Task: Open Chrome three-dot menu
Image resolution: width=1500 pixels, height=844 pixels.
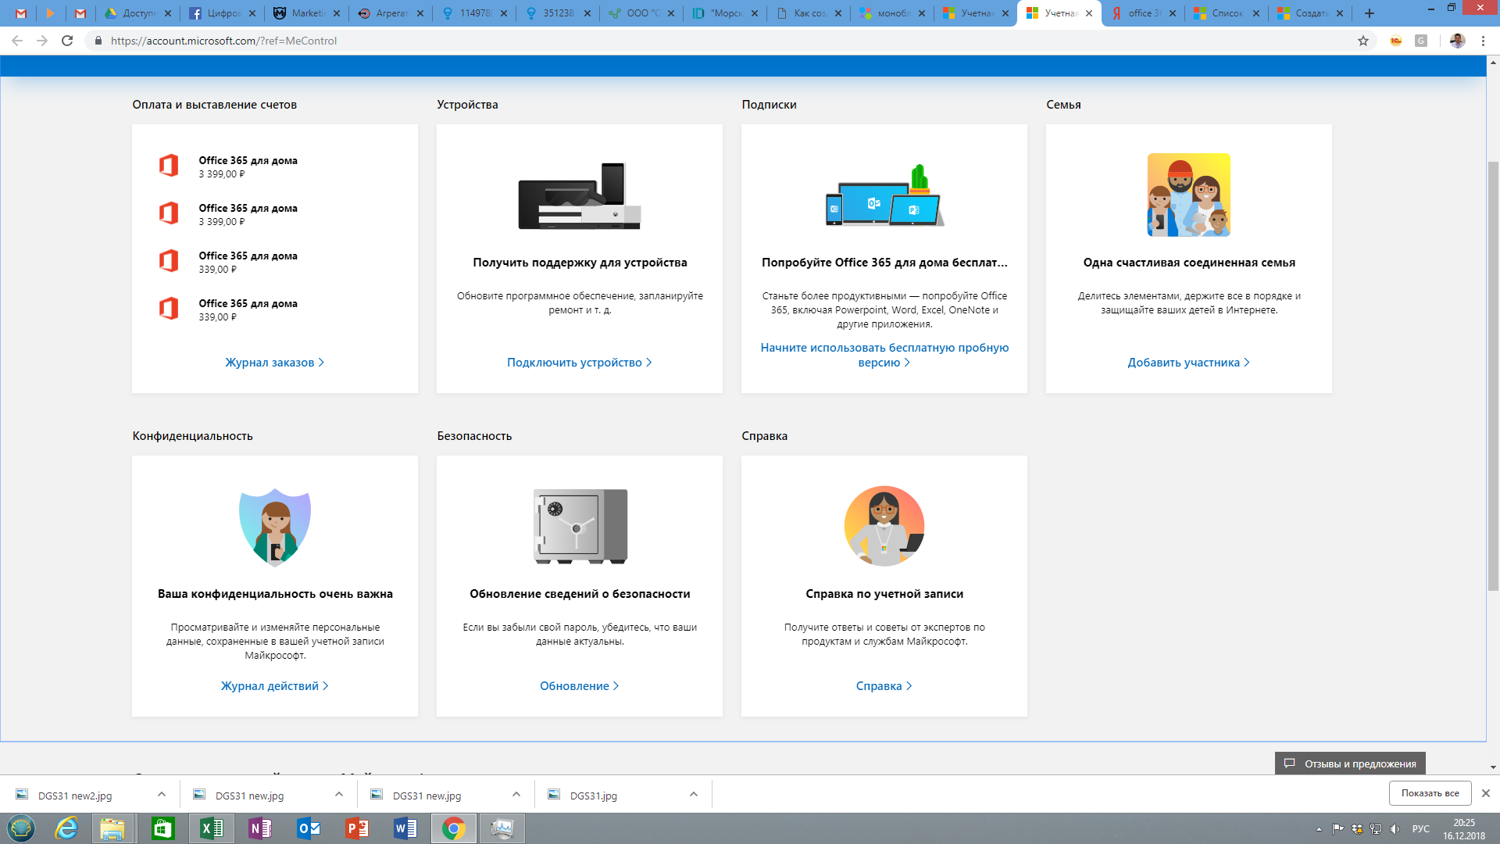Action: point(1483,41)
